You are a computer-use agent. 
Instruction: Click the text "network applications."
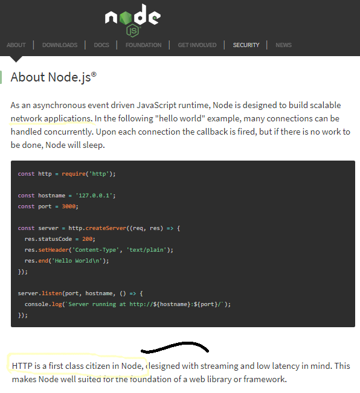coord(51,118)
